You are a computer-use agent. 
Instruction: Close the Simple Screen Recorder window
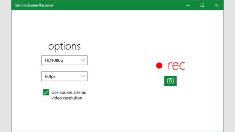point(216,5)
